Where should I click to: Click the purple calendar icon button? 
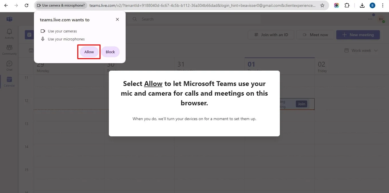29,35
